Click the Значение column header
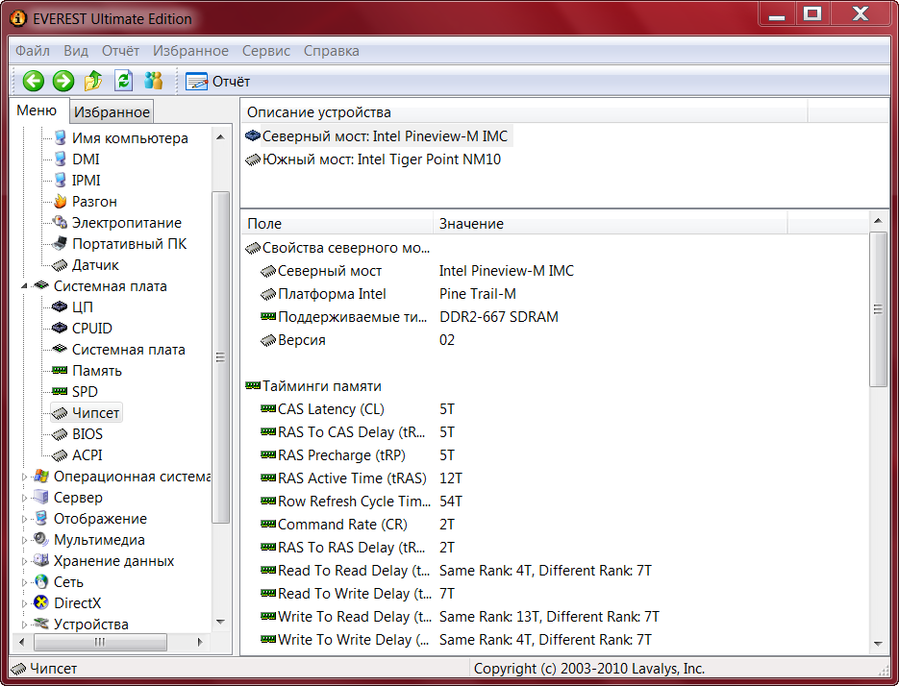 [610, 224]
